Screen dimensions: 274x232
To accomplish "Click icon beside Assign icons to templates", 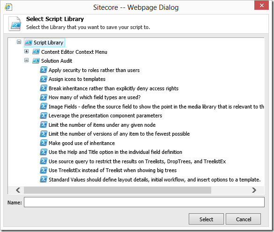I will click(x=44, y=79).
